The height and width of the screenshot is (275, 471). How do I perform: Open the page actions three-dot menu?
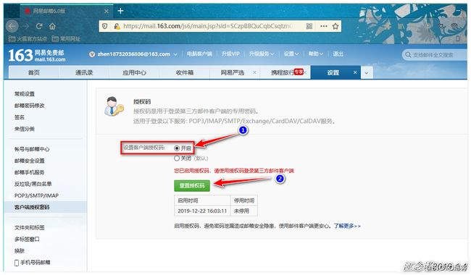pyautogui.click(x=323, y=26)
